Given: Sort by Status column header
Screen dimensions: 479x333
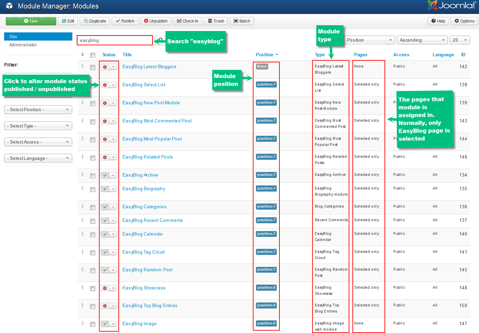Looking at the screenshot, I should point(109,55).
